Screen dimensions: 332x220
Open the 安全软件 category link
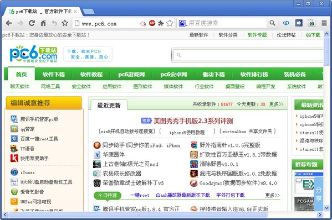point(81,86)
